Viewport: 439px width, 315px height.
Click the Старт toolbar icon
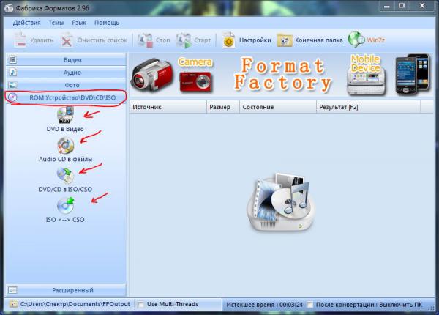[x=184, y=40]
